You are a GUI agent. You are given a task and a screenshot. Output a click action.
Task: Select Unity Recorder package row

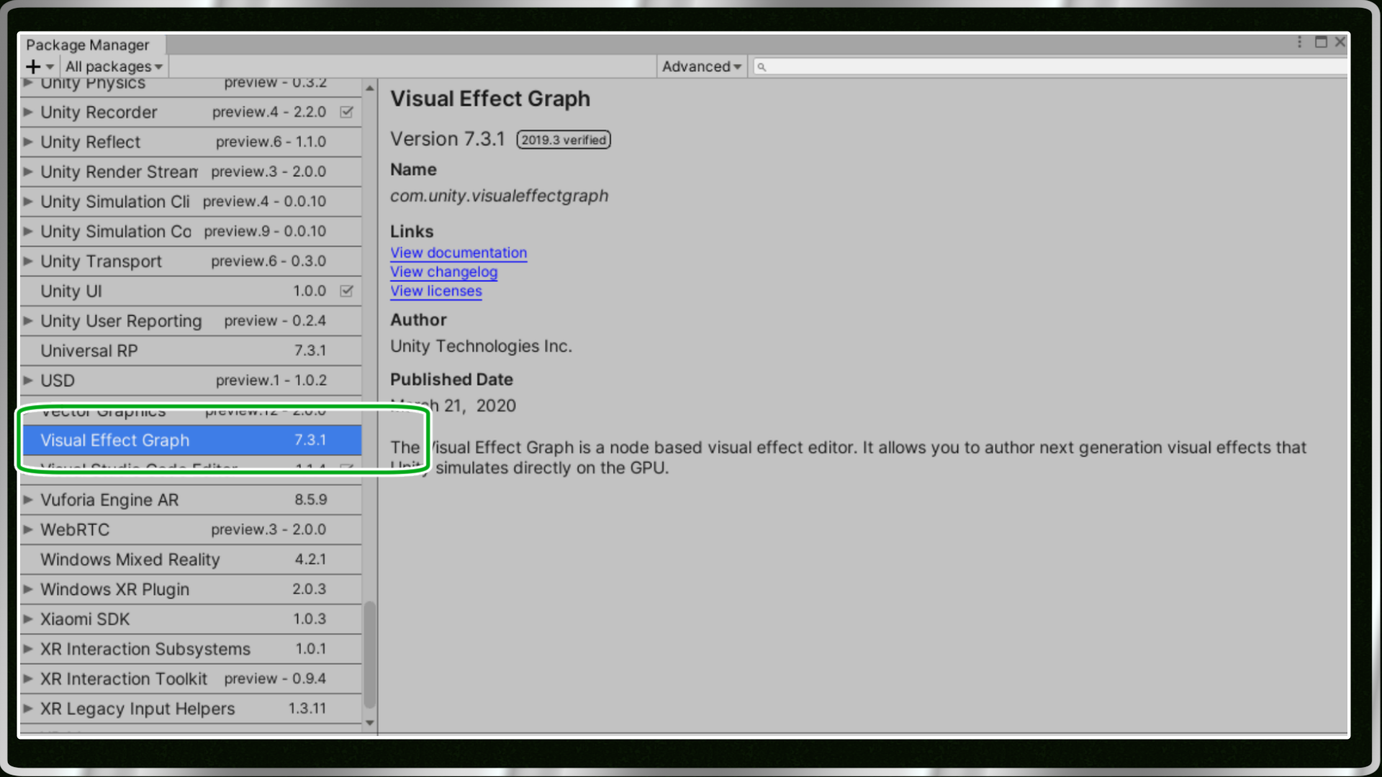tap(191, 112)
